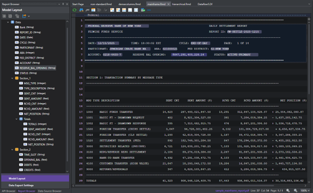Pin the Report Browser panel

click(x=63, y=4)
